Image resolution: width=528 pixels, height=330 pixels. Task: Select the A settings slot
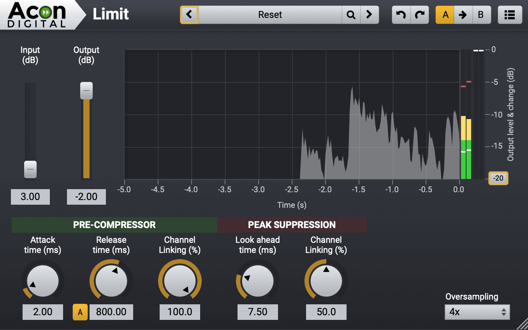coord(445,15)
